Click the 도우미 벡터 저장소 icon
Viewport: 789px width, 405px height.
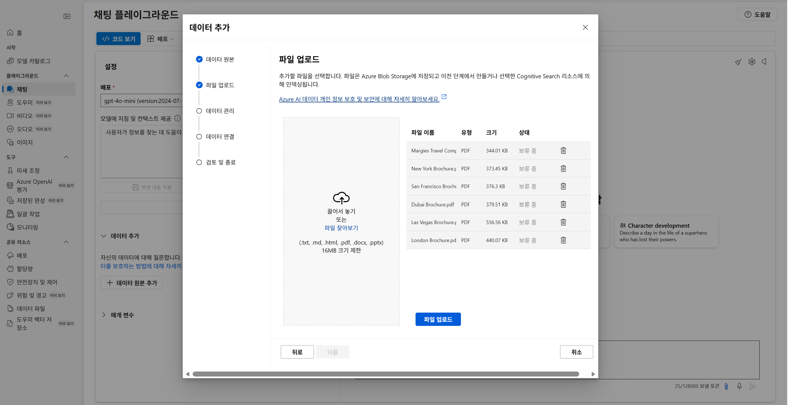pyautogui.click(x=10, y=324)
